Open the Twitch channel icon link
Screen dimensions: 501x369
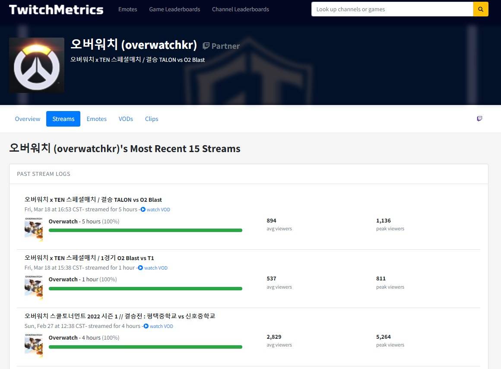click(x=479, y=119)
